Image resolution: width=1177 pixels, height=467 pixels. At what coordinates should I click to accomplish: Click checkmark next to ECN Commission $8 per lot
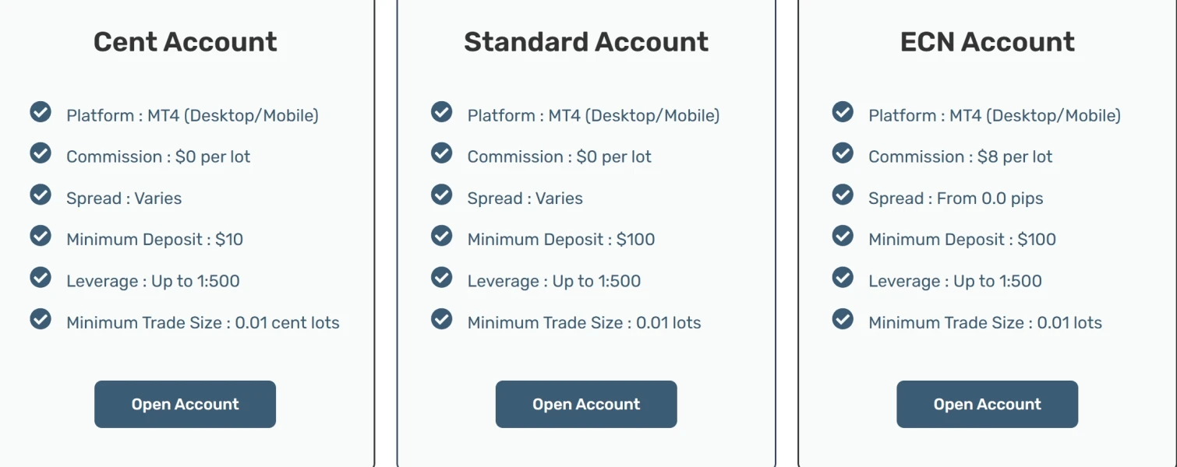tap(843, 153)
